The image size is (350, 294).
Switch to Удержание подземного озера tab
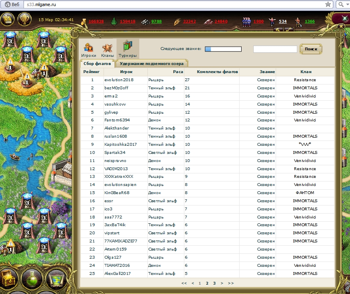click(152, 63)
